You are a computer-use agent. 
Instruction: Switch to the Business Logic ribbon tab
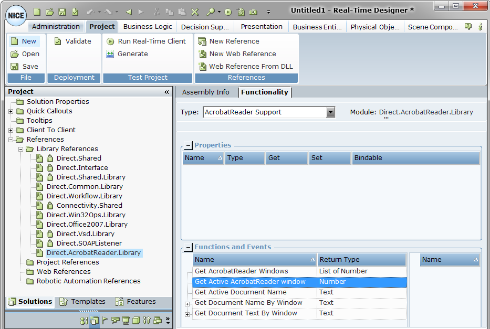point(148,27)
